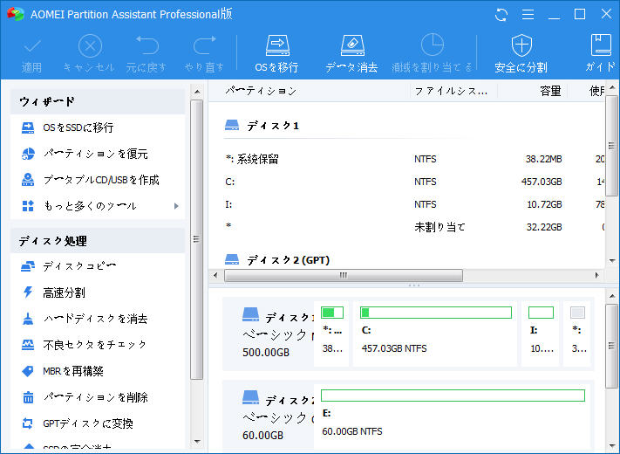Image resolution: width=620 pixels, height=454 pixels.
Task: Click the left arrow of horizontal scrollbar
Action: click(x=215, y=275)
